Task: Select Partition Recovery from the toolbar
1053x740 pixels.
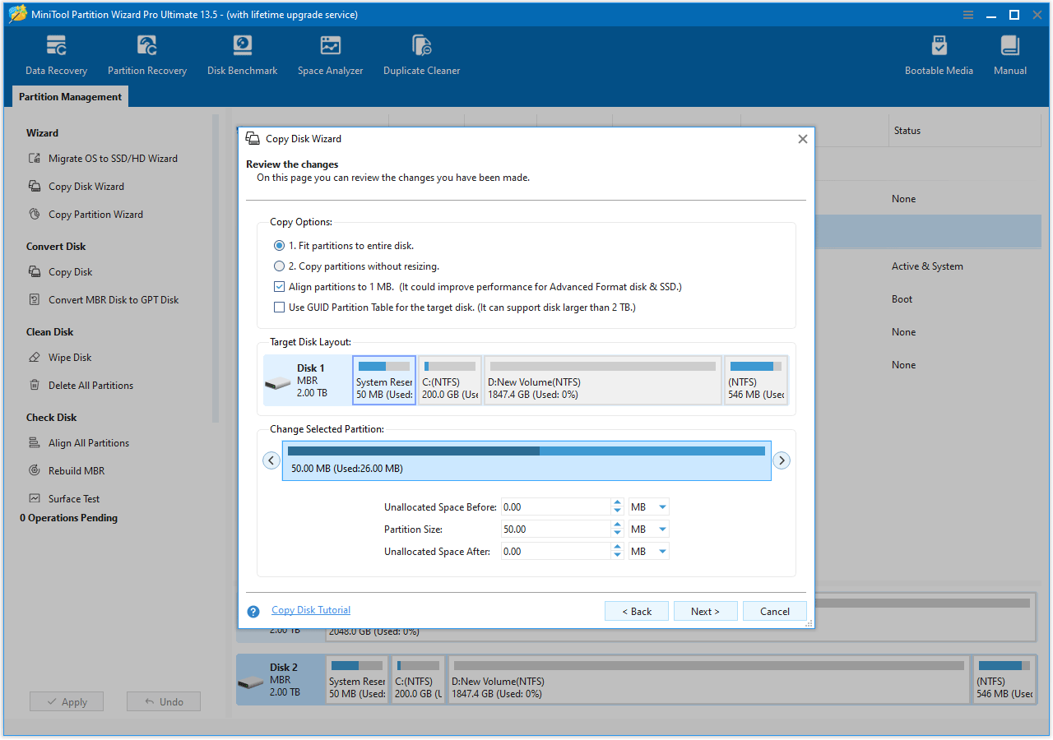Action: 147,53
